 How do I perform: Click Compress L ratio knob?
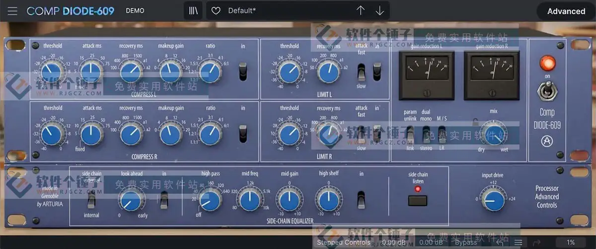[x=210, y=72]
